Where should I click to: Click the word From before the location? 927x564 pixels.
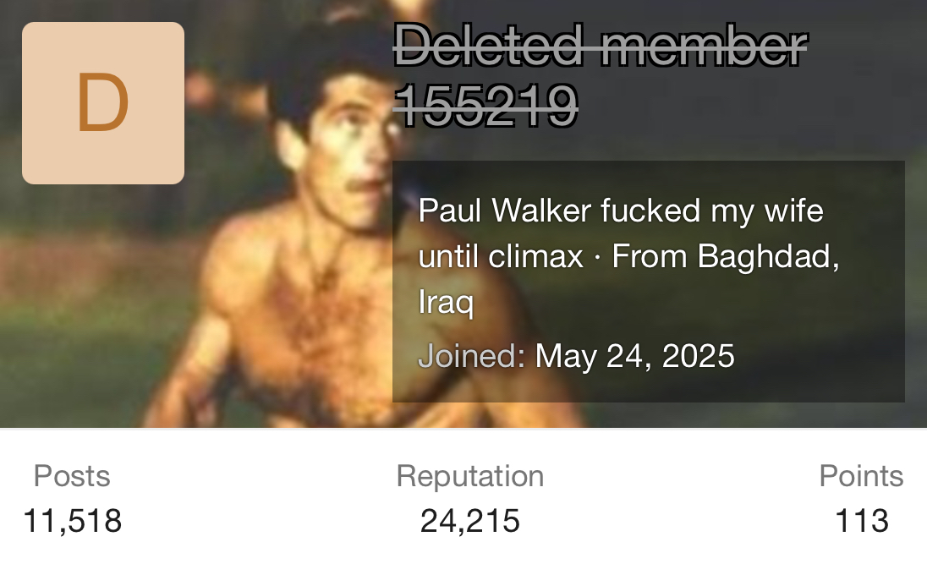pyautogui.click(x=649, y=256)
